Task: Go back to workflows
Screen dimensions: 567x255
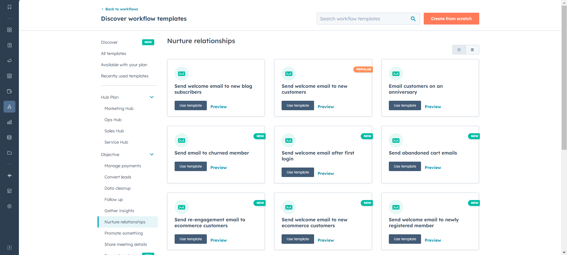Action: [120, 9]
